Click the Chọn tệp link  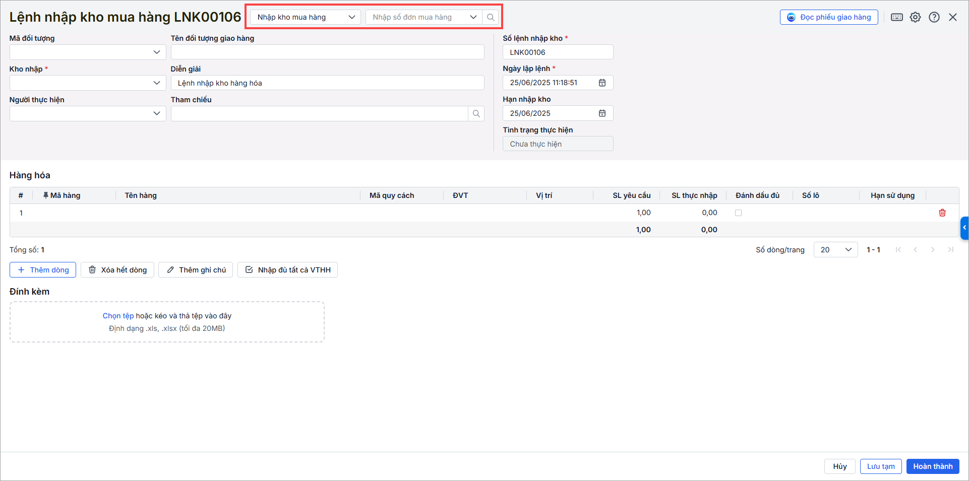[118, 316]
